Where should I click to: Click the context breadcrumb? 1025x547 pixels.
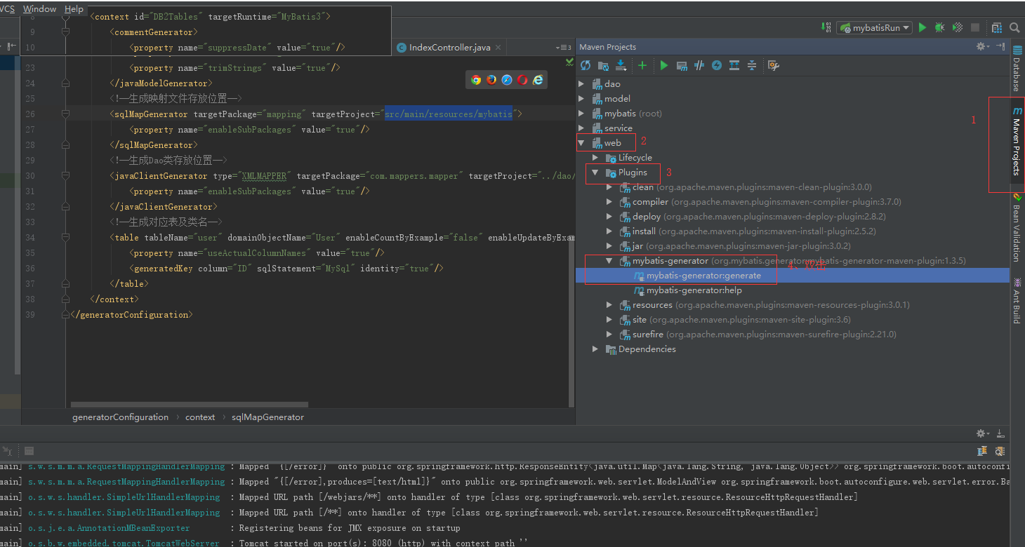200,417
